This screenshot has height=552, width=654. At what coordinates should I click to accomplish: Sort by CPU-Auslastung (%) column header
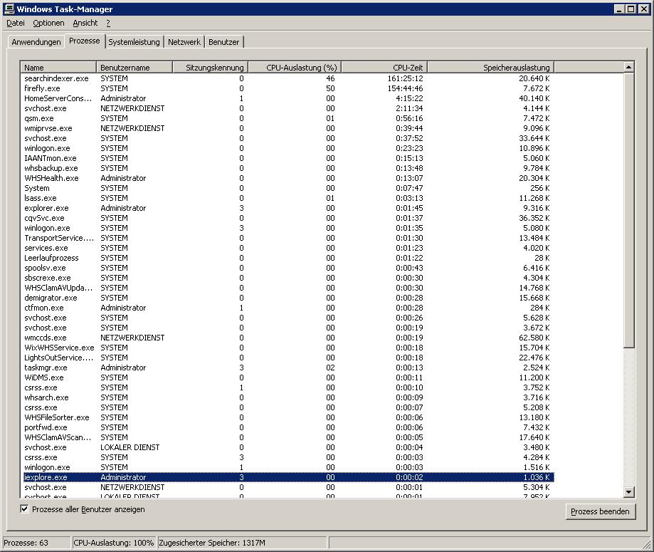295,67
